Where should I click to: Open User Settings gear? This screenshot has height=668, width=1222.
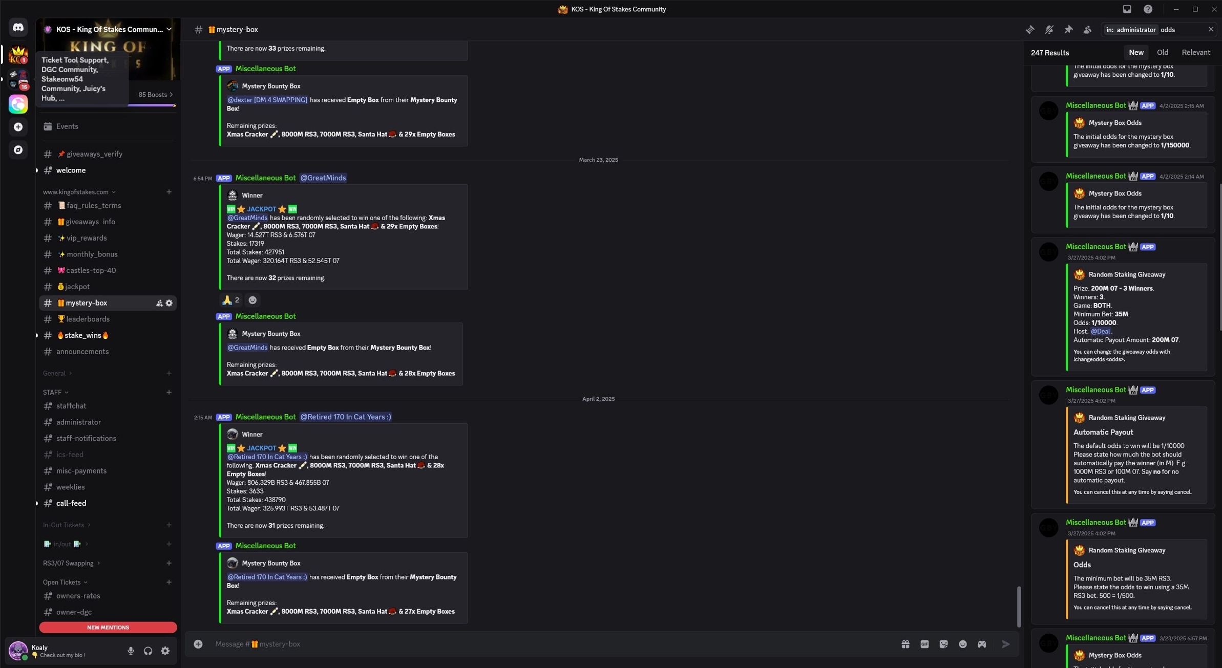(x=165, y=651)
